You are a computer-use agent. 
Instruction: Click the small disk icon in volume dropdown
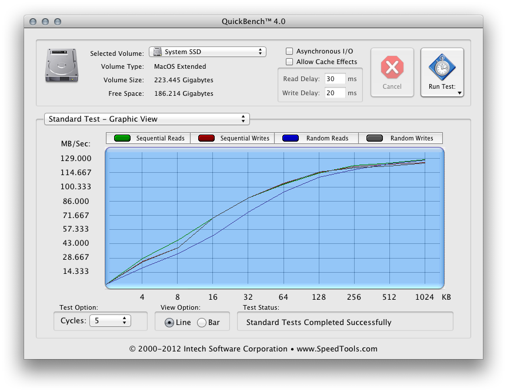[x=158, y=52]
